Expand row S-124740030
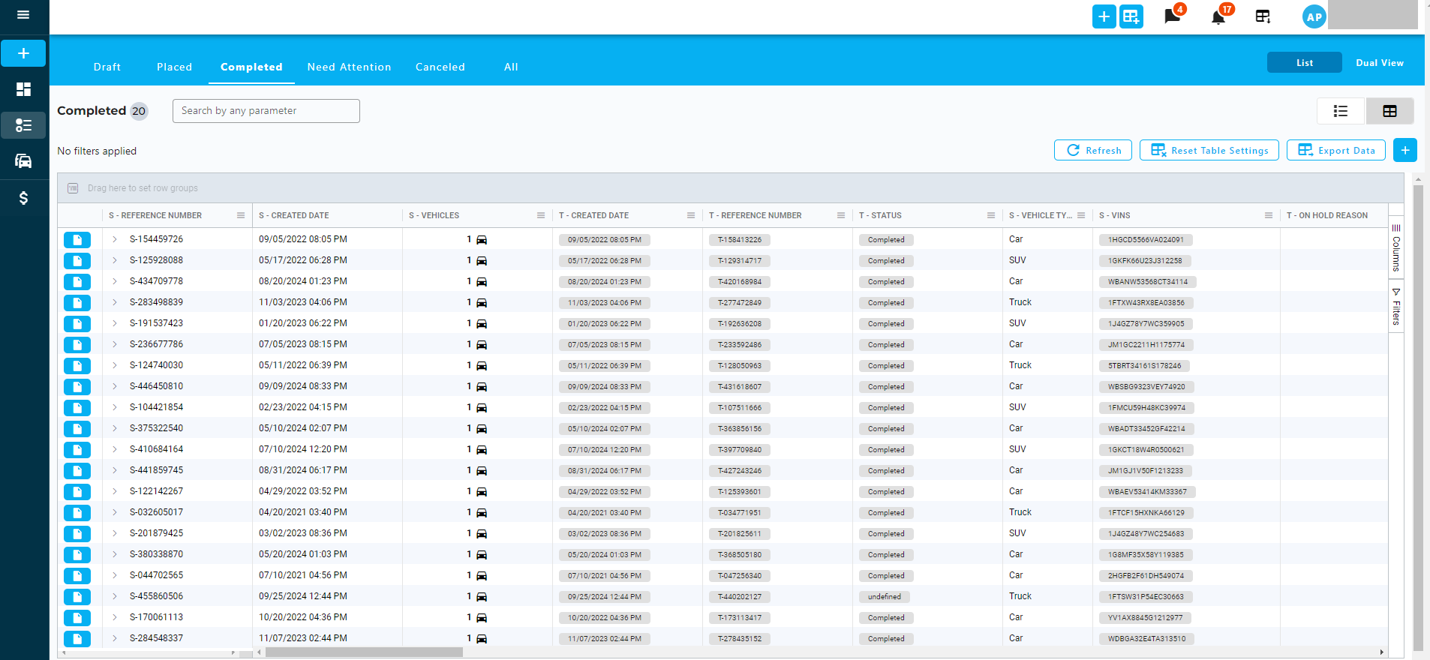This screenshot has width=1430, height=660. [x=115, y=365]
